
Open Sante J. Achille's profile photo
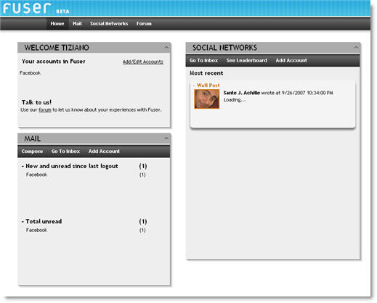(x=207, y=99)
